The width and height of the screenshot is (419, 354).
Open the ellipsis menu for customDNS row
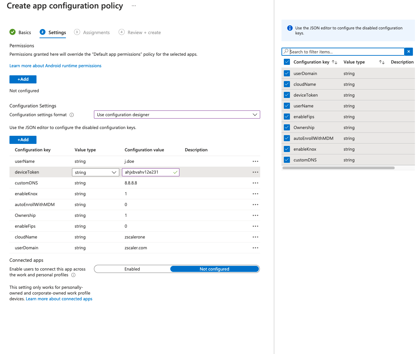[255, 183]
